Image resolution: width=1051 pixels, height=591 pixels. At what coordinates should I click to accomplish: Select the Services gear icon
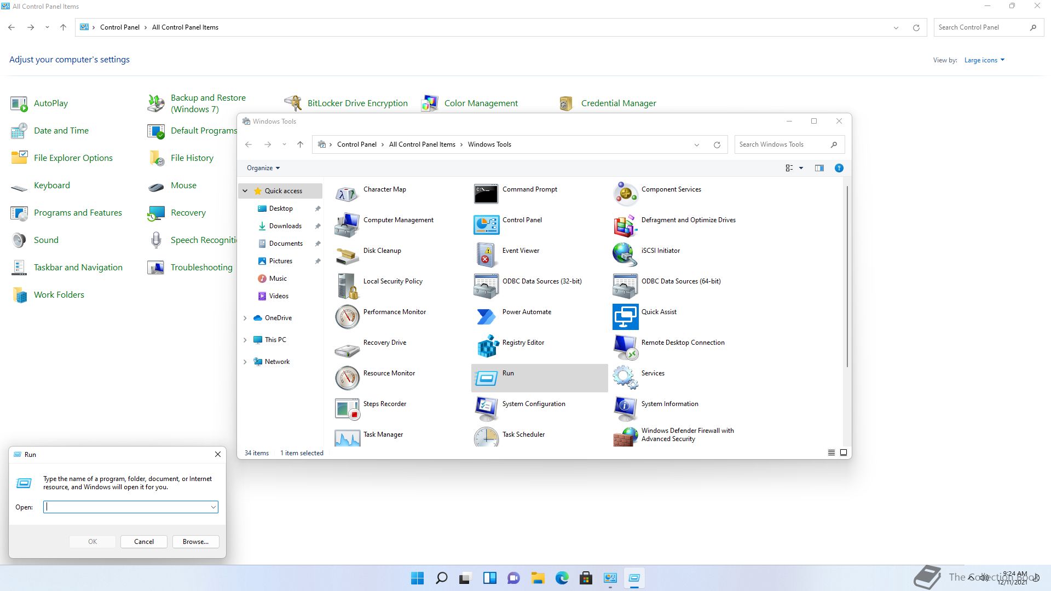click(x=625, y=378)
